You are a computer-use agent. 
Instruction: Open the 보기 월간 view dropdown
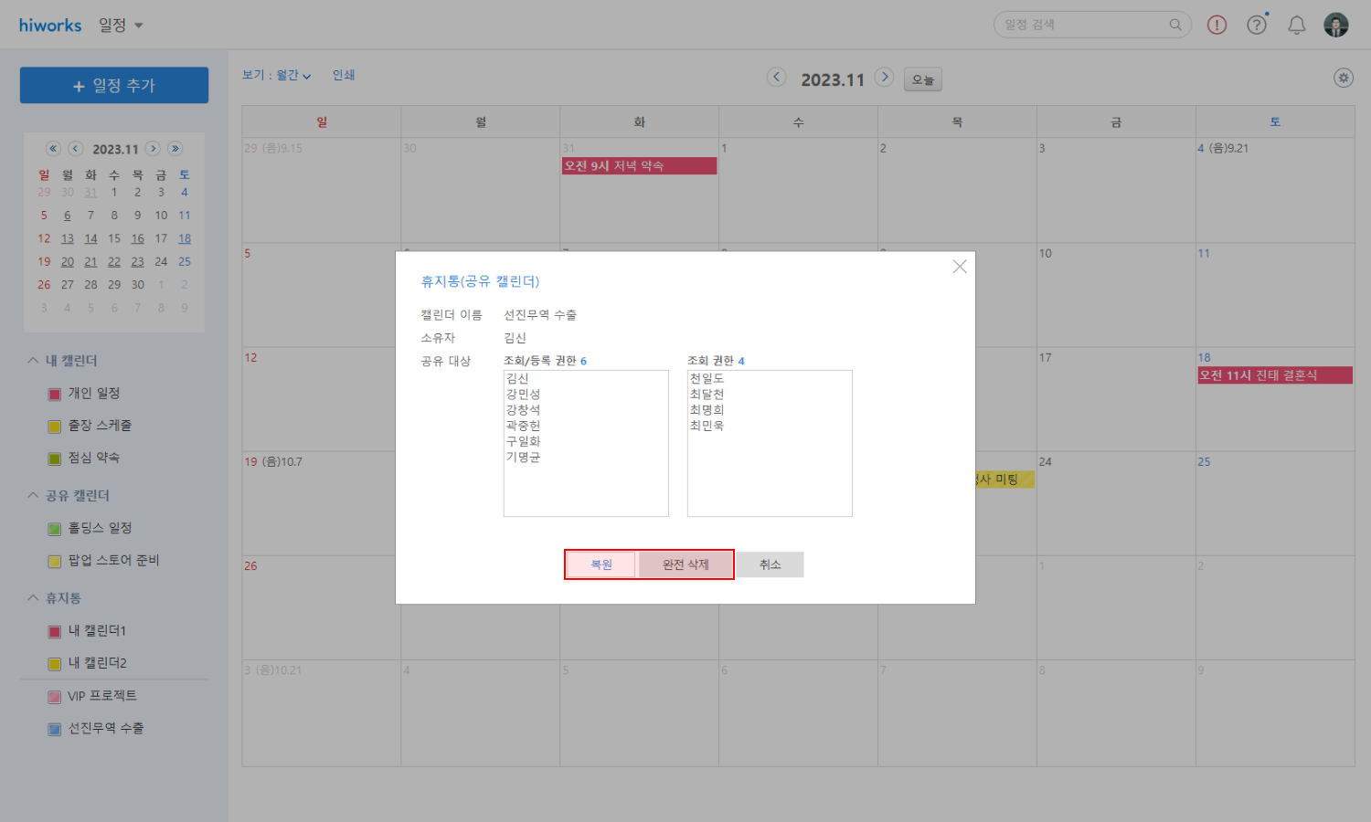tap(277, 76)
